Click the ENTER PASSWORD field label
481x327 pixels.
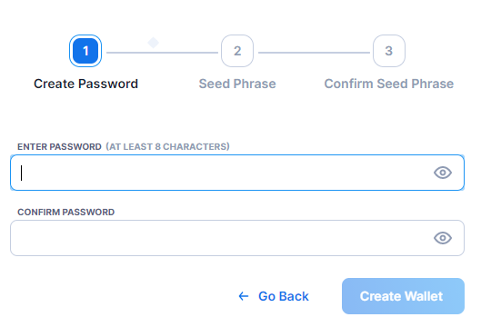pyautogui.click(x=59, y=147)
